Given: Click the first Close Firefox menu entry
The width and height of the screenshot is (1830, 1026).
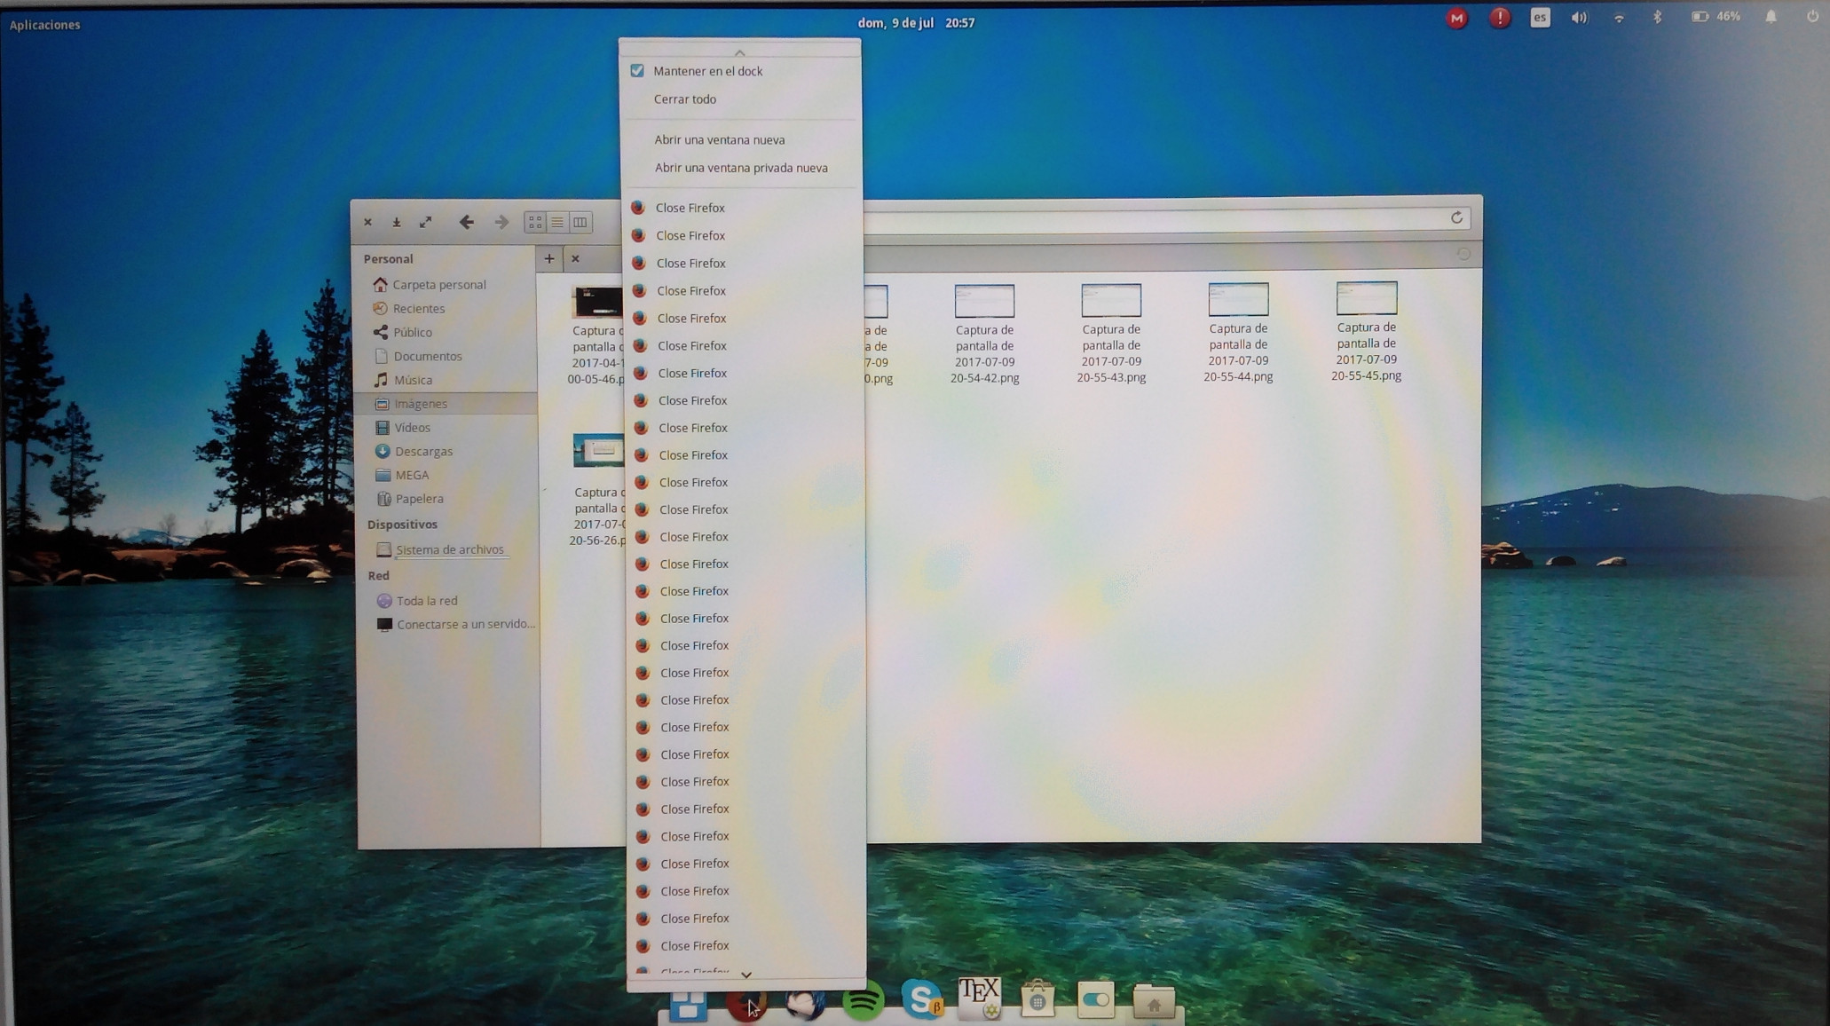Looking at the screenshot, I should [x=690, y=208].
